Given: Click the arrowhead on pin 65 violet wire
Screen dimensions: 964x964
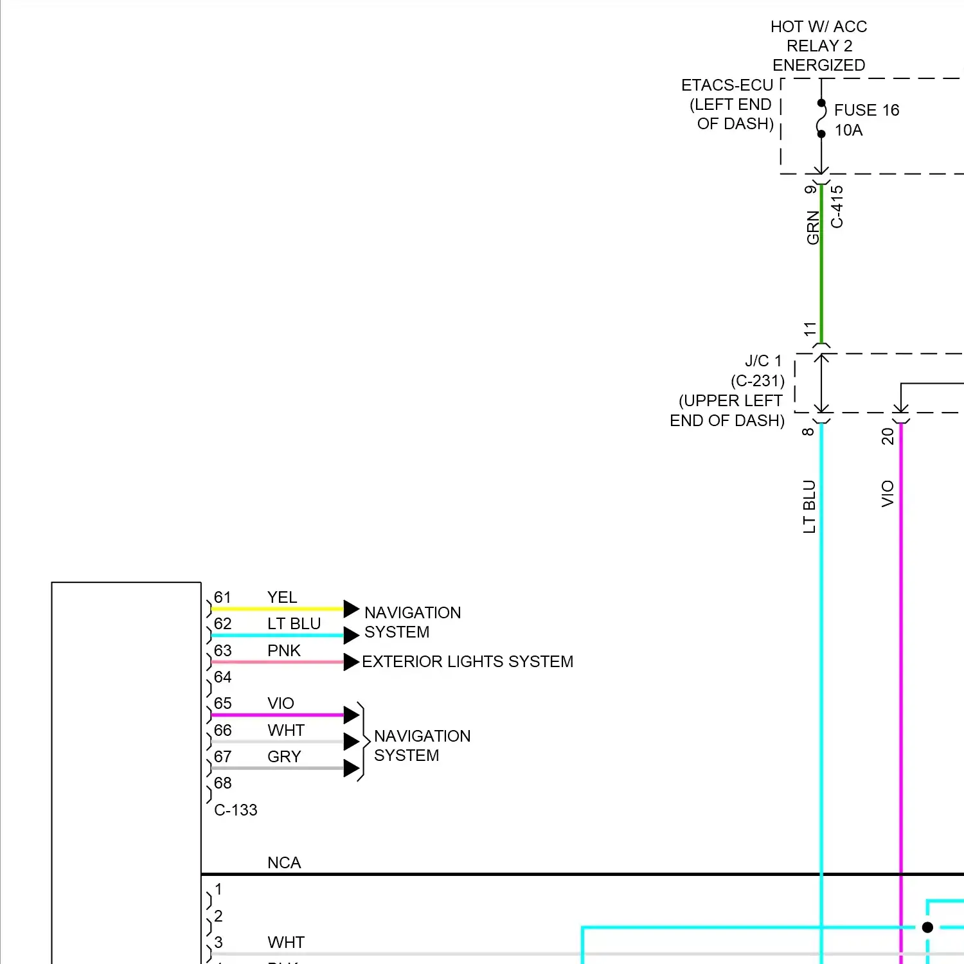Looking at the screenshot, I should pyautogui.click(x=352, y=715).
